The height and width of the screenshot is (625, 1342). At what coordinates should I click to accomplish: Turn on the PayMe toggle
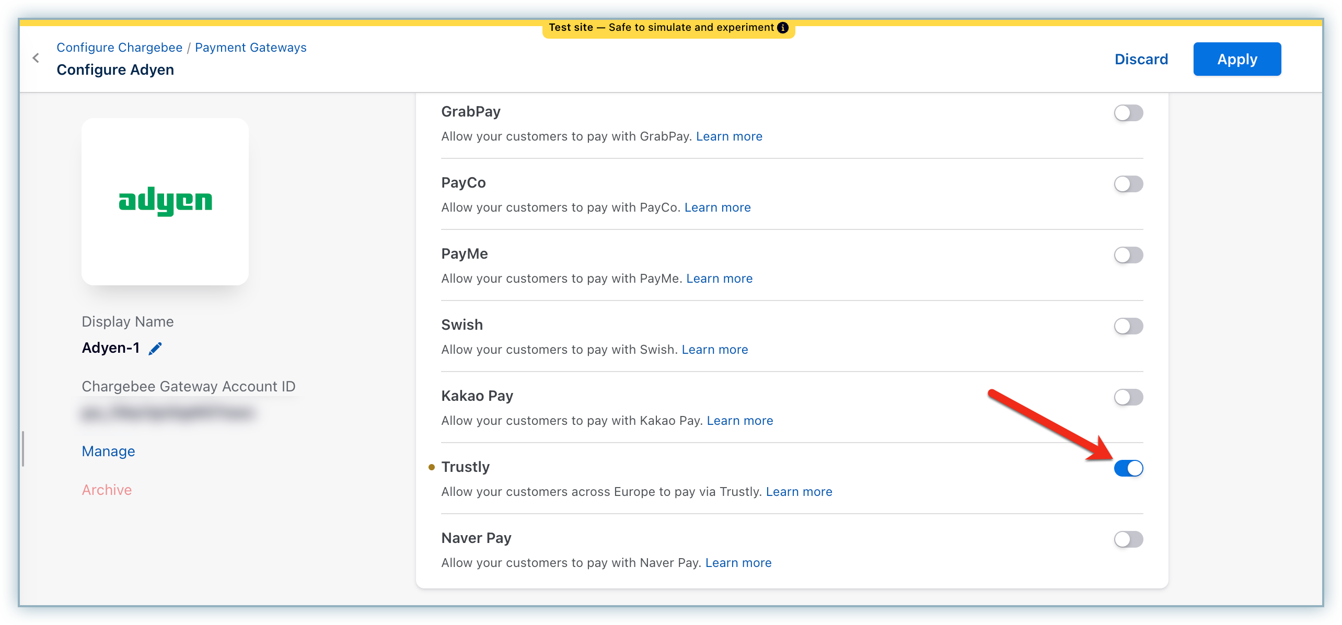click(1128, 255)
